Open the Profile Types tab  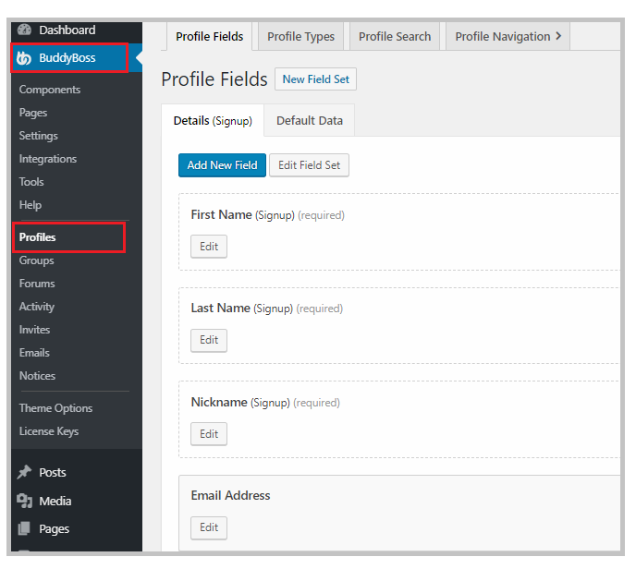click(300, 36)
